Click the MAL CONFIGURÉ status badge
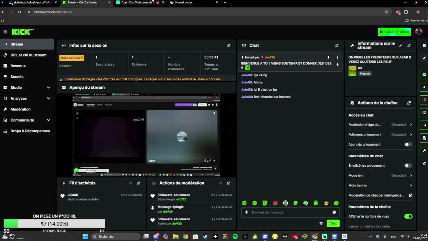Image resolution: width=428 pixels, height=241 pixels. 72,58
